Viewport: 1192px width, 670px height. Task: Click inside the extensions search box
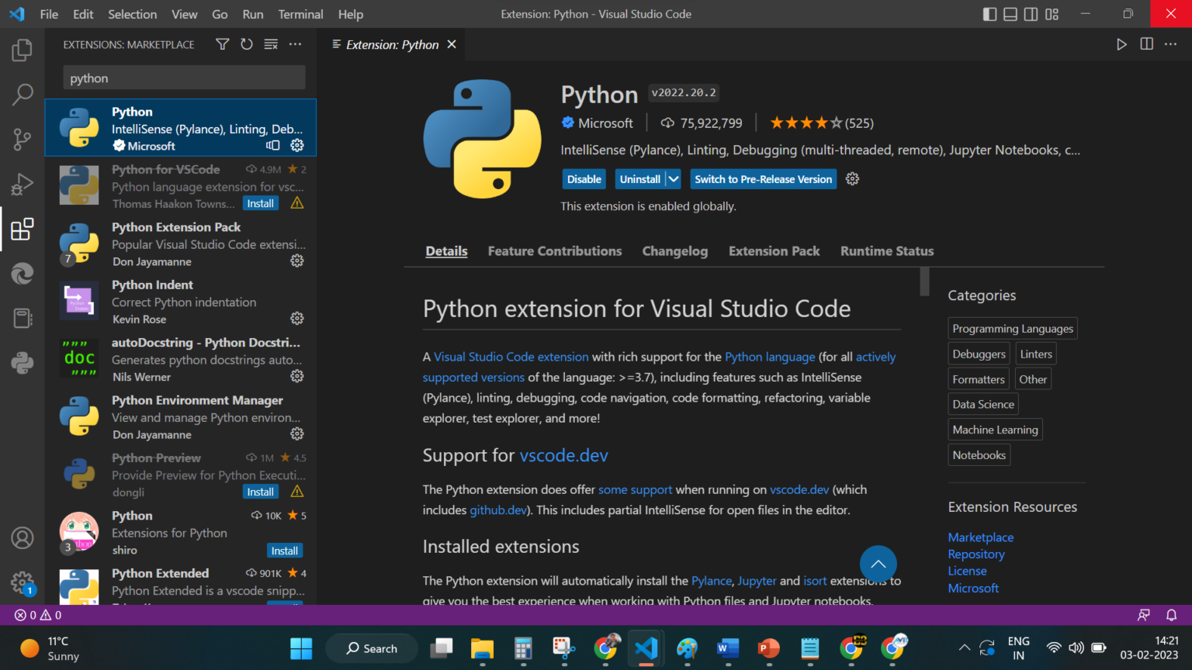coord(183,78)
